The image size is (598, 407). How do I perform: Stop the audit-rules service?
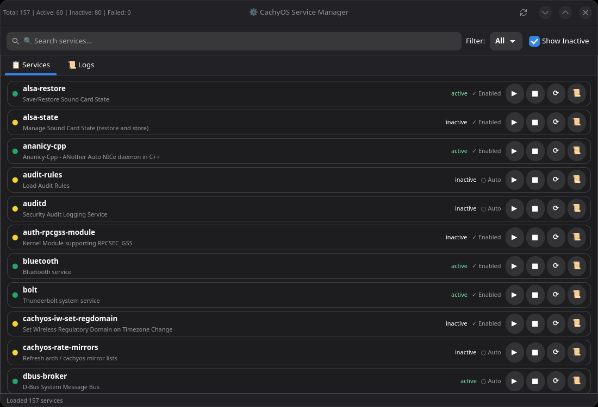pyautogui.click(x=535, y=180)
